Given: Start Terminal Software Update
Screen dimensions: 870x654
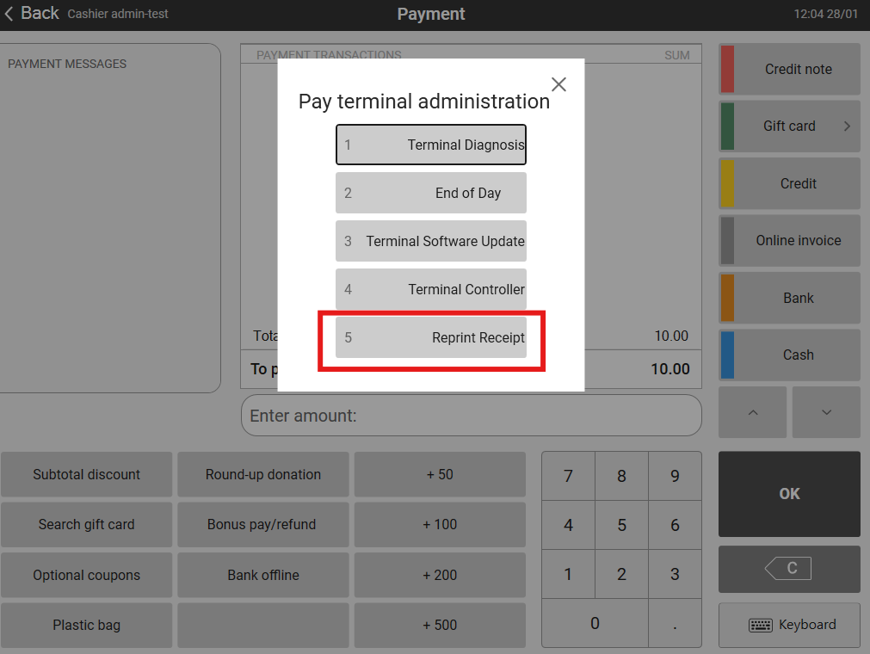Looking at the screenshot, I should [x=430, y=241].
